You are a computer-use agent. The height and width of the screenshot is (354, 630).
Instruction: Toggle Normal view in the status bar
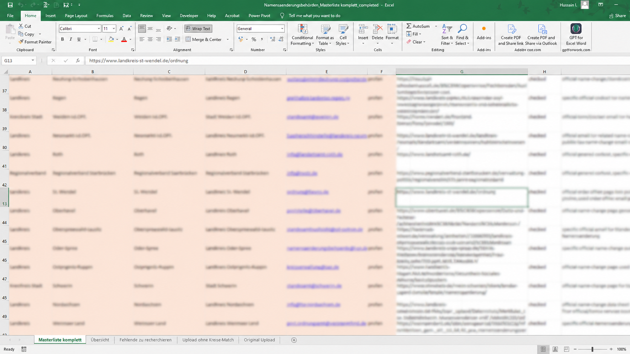coord(543,349)
